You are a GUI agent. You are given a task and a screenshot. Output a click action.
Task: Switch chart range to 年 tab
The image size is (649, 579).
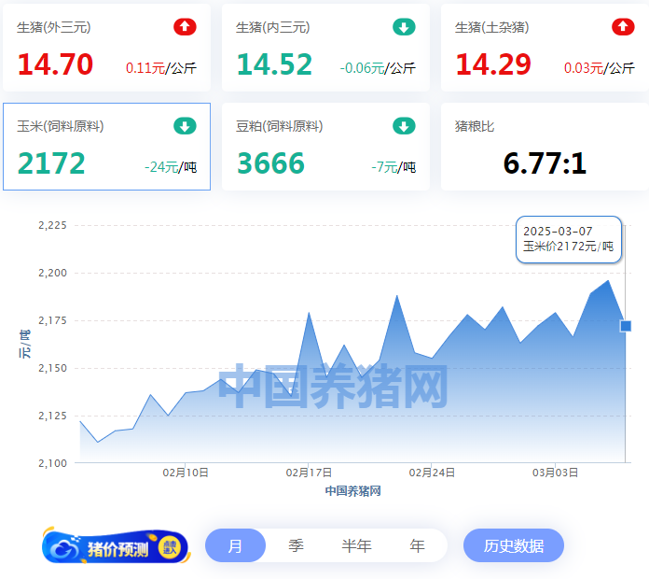coord(417,545)
